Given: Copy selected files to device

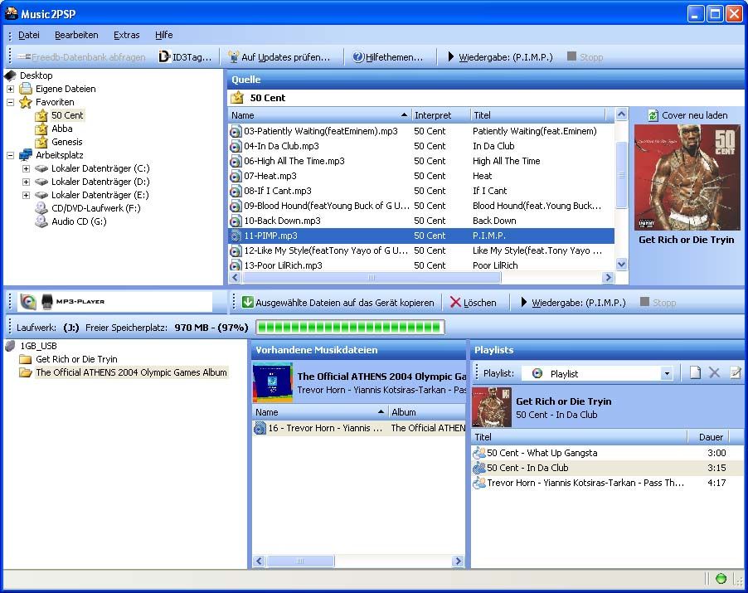Looking at the screenshot, I should [x=338, y=303].
